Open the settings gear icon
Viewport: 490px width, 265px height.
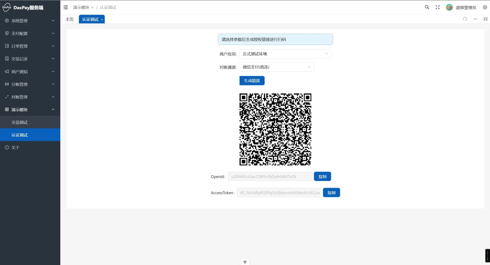pyautogui.click(x=485, y=7)
